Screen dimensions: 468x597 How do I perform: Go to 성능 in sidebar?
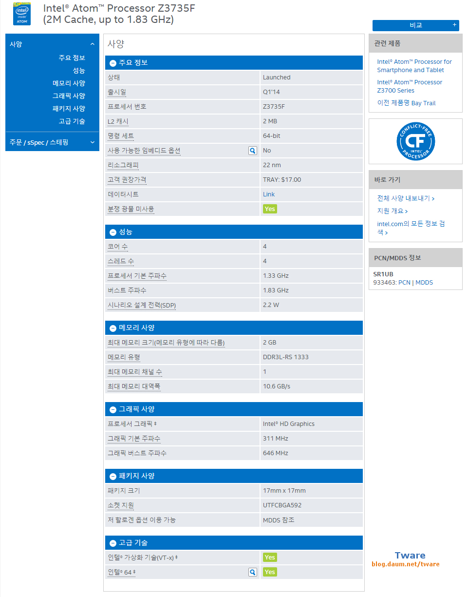click(x=79, y=71)
